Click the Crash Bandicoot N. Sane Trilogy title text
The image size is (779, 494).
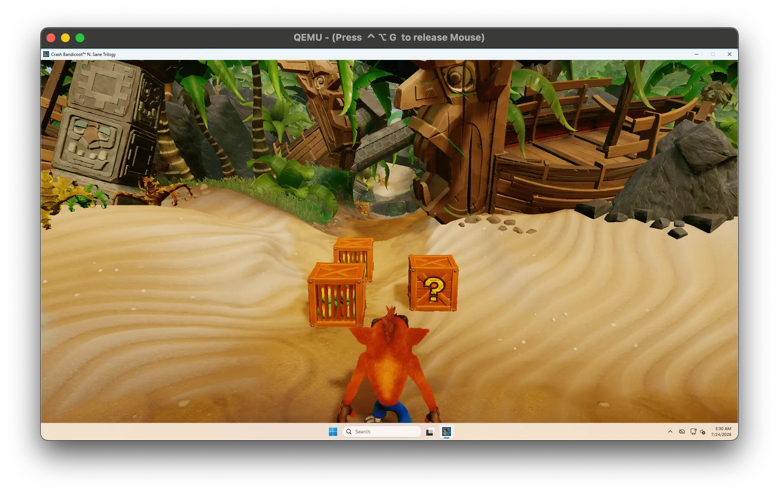click(x=84, y=54)
